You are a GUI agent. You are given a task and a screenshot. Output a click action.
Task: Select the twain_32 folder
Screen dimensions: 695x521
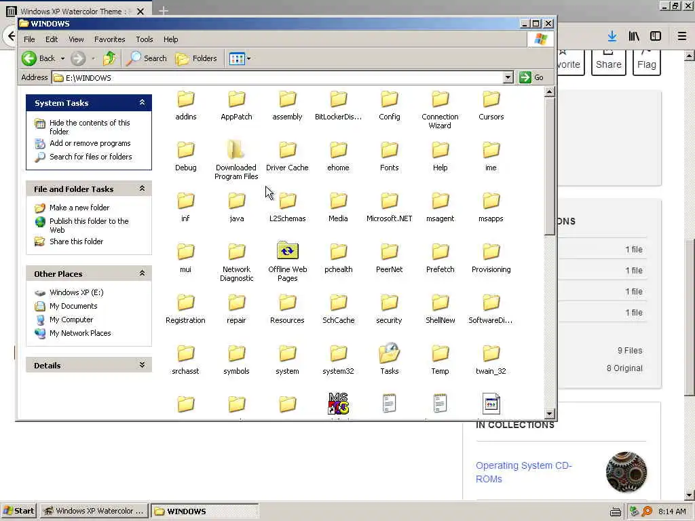coord(491,360)
